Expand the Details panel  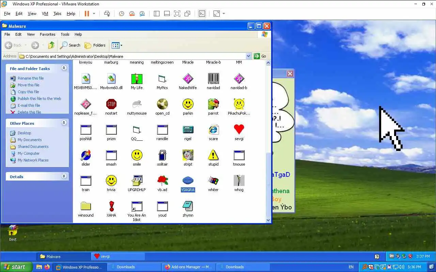tap(64, 176)
